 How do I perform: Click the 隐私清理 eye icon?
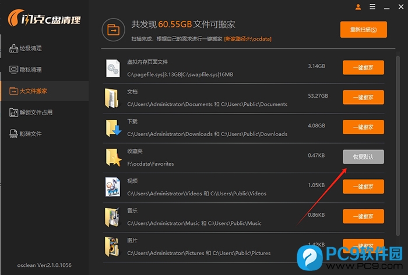click(13, 70)
